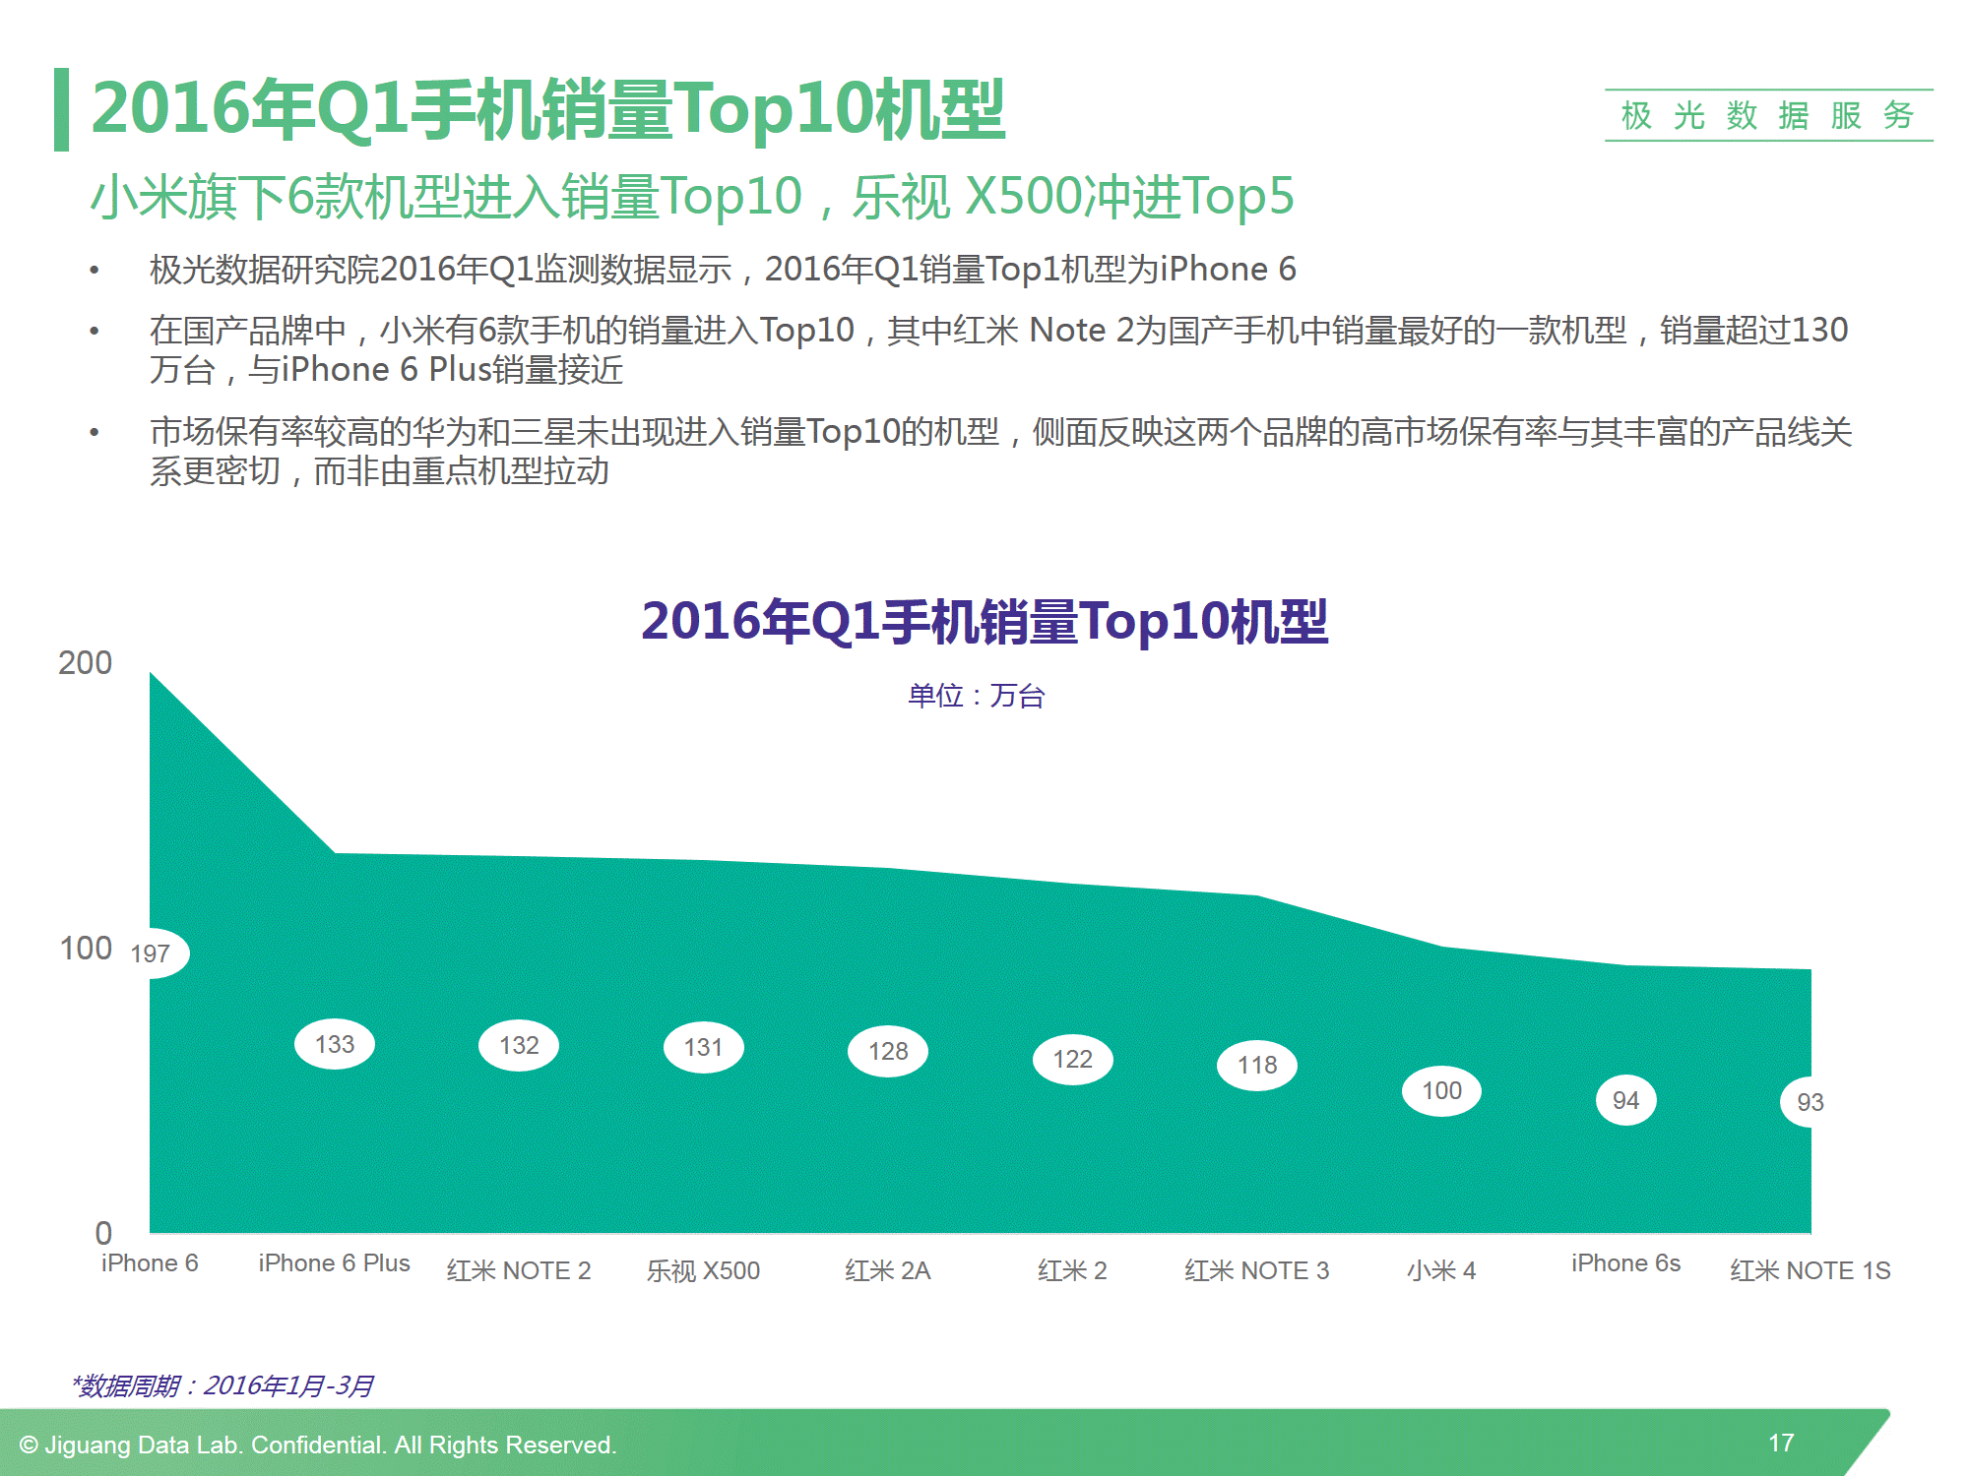Click the 93 data label bubble
The image size is (1969, 1476).
1809,1102
